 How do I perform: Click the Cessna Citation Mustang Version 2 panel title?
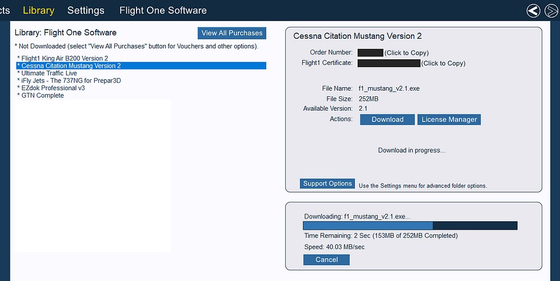[x=358, y=36]
